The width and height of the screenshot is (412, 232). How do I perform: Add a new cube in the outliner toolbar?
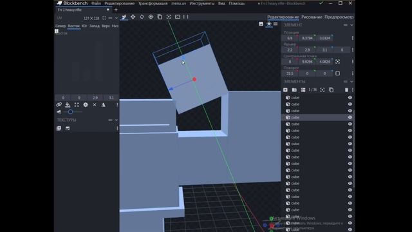tap(285, 90)
